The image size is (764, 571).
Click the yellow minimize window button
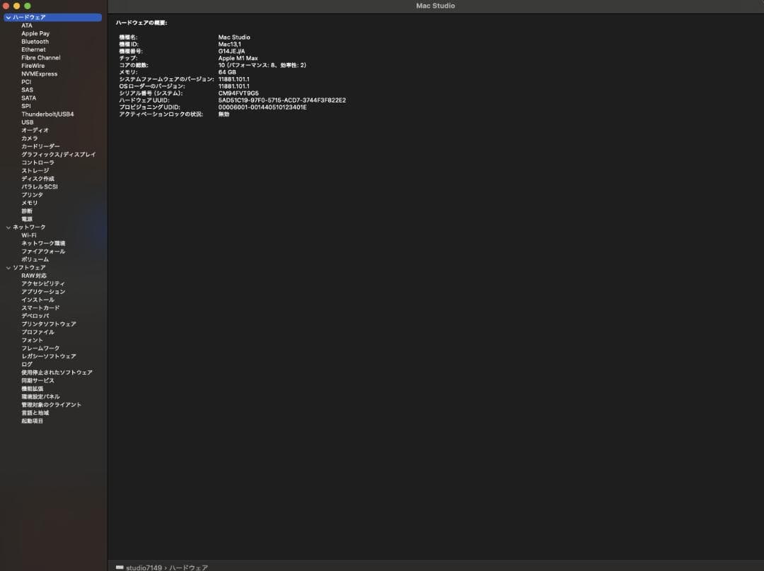pos(17,6)
